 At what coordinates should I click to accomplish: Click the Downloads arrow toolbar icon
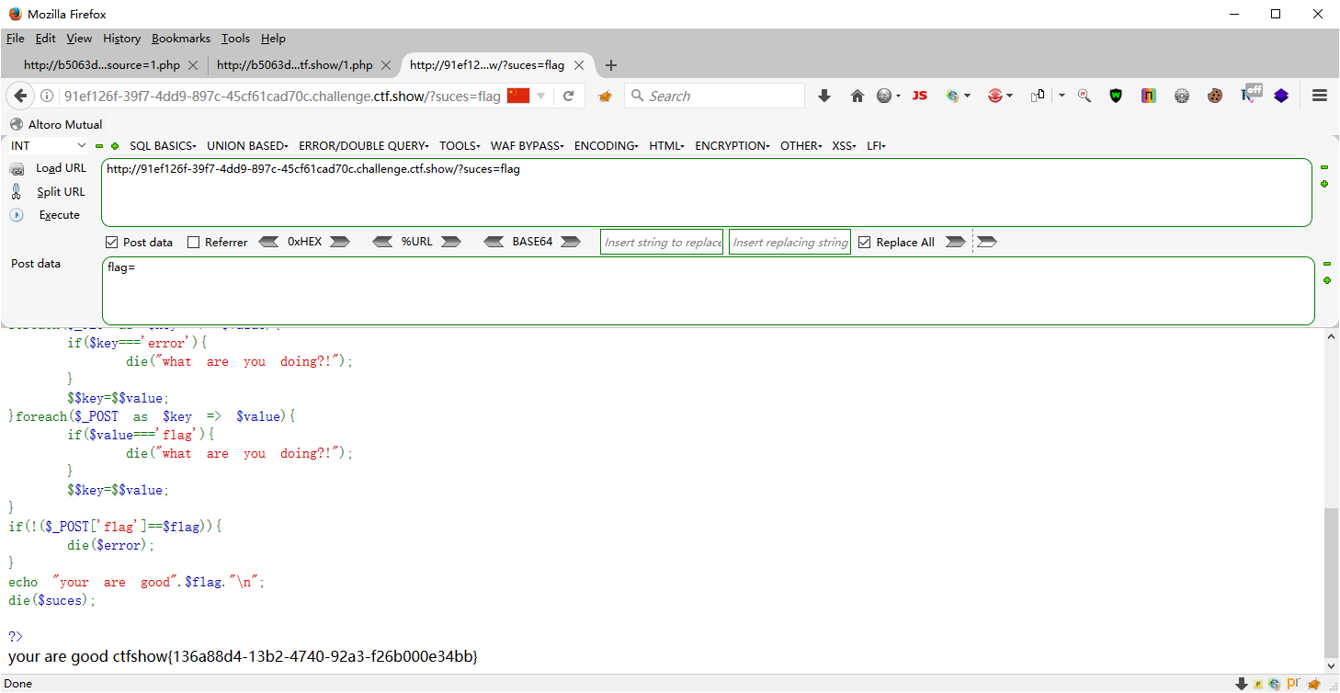pos(824,96)
